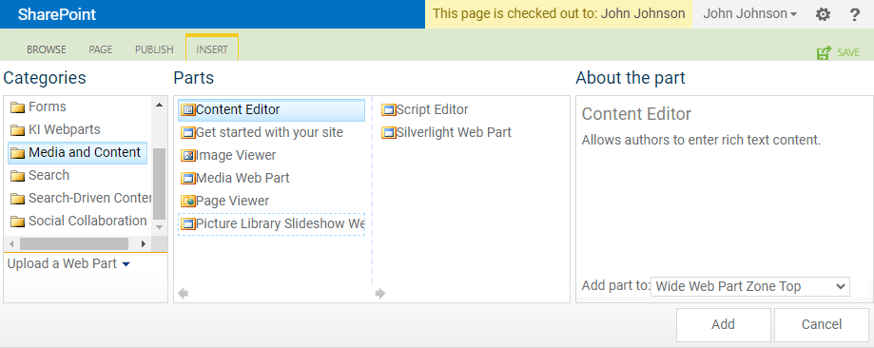Click the categories list scroll up arrow
Image resolution: width=874 pixels, height=348 pixels.
159,105
